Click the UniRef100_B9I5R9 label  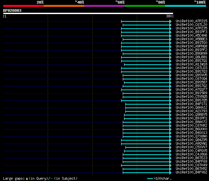[191, 93]
